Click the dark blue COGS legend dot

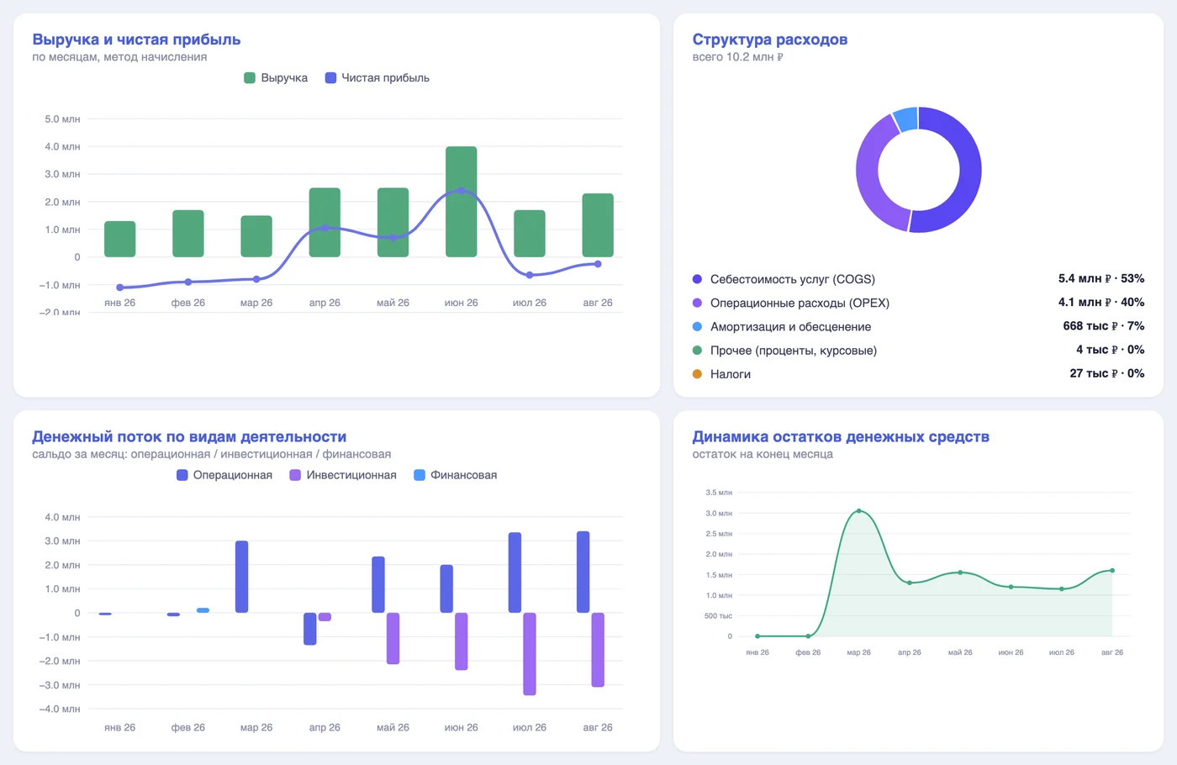pos(697,279)
